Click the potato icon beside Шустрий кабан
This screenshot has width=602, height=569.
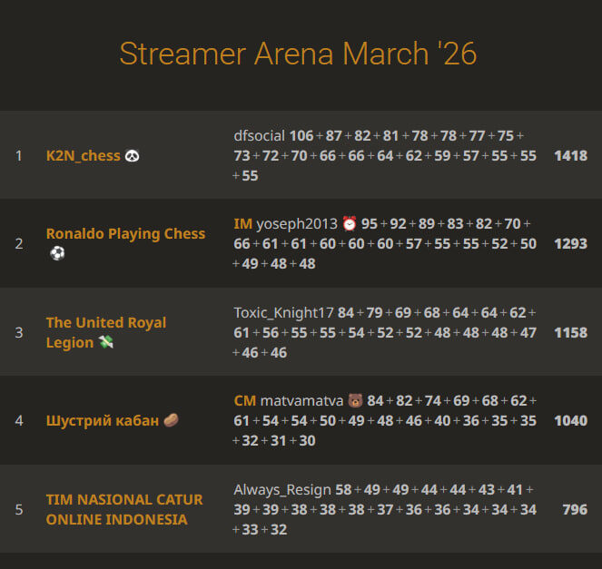coord(171,420)
